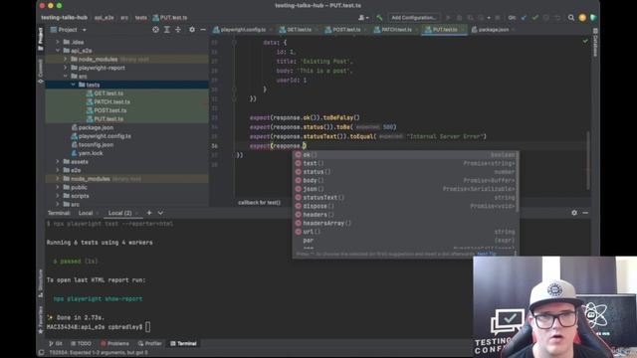Hide the terminal panel with minus icon

585,213
